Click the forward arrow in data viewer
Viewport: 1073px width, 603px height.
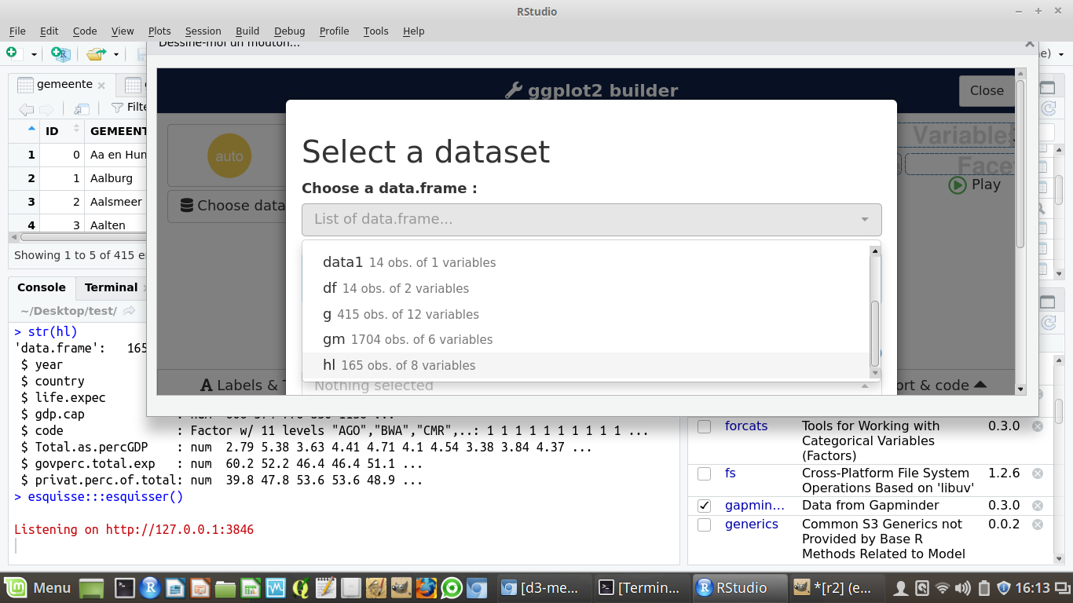(47, 108)
